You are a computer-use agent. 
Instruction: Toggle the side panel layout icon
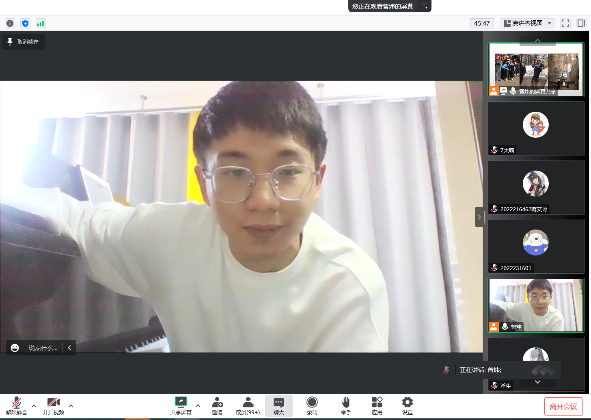581,23
